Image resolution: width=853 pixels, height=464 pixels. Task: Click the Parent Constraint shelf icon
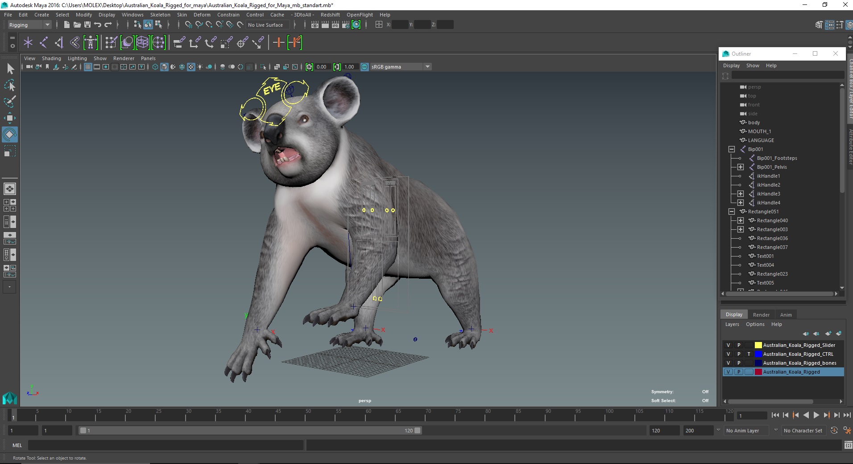coord(179,43)
